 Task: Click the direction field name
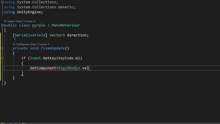[77, 35]
